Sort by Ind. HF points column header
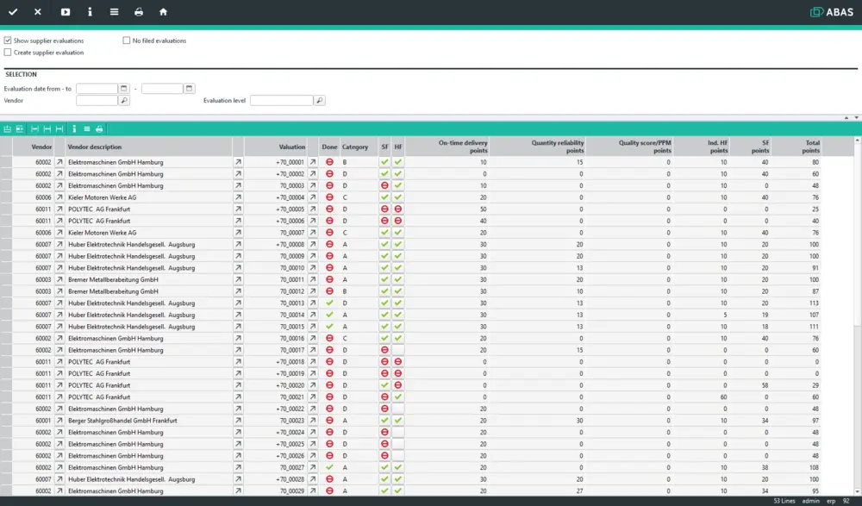Viewport: 862px width, 506px height. tap(702, 147)
